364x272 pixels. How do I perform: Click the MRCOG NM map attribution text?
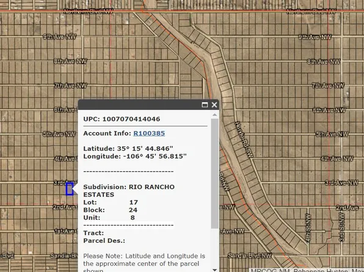tap(307, 270)
